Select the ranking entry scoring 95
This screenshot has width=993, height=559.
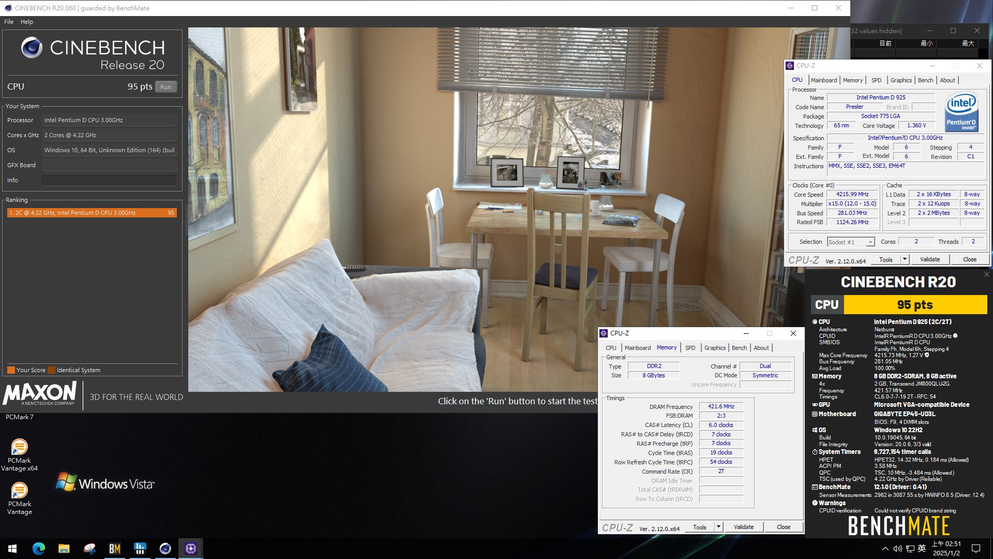(x=92, y=213)
